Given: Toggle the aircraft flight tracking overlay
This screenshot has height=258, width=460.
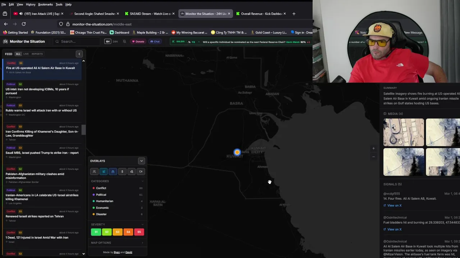Looking at the screenshot, I should 103,172.
